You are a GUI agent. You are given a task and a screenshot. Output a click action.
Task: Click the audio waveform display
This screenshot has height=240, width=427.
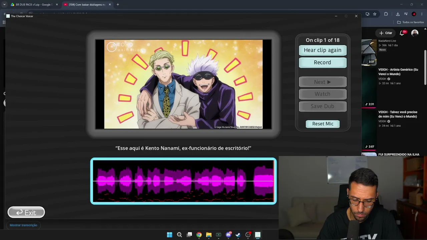pos(183,181)
